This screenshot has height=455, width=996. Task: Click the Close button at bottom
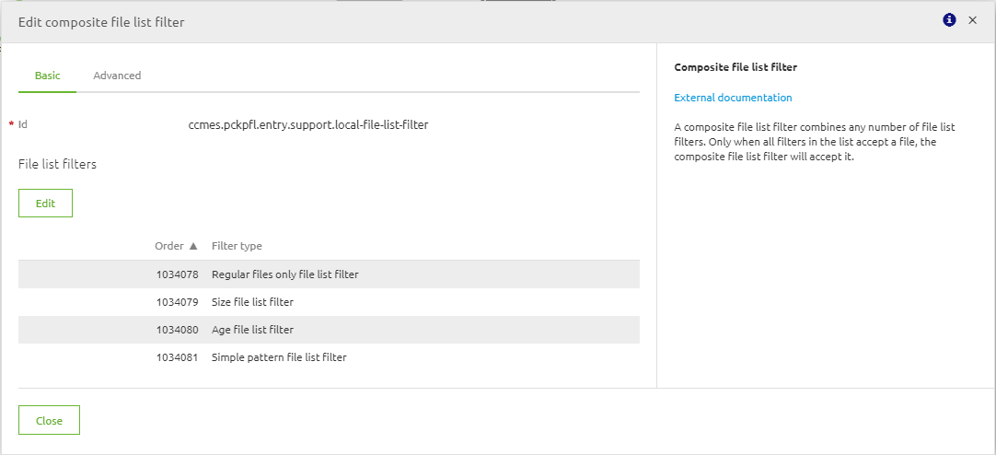49,420
